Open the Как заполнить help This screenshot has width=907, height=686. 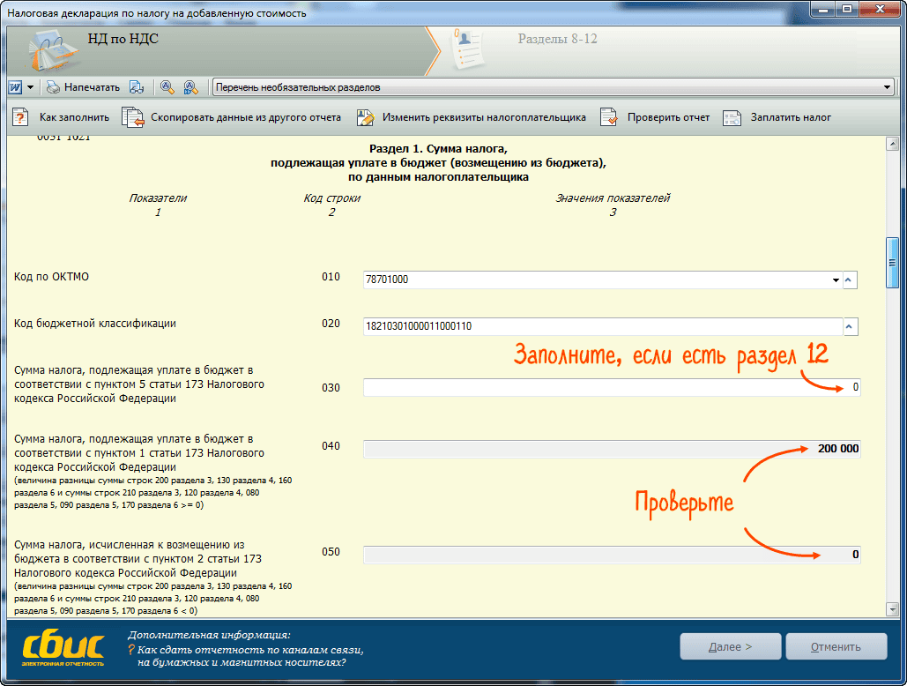tap(62, 117)
